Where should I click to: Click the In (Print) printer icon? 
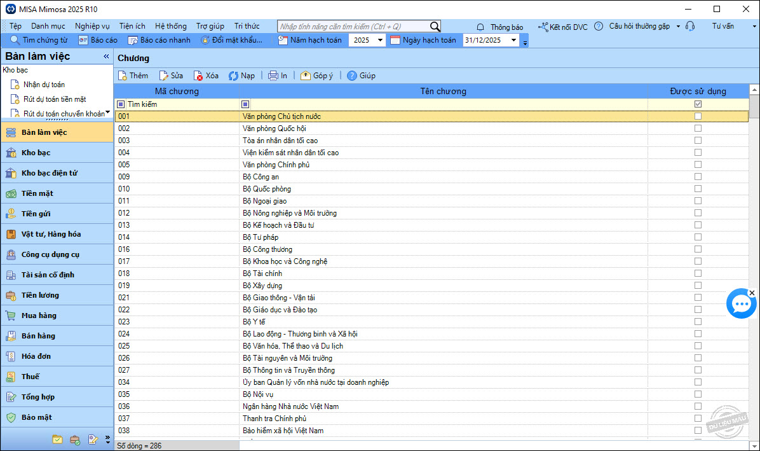pyautogui.click(x=273, y=76)
